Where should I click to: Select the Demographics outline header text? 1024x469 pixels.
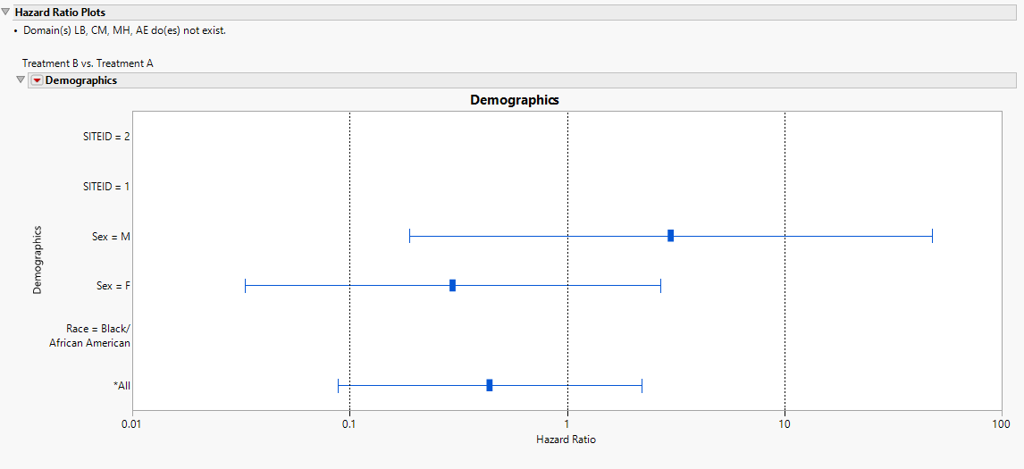tap(81, 80)
